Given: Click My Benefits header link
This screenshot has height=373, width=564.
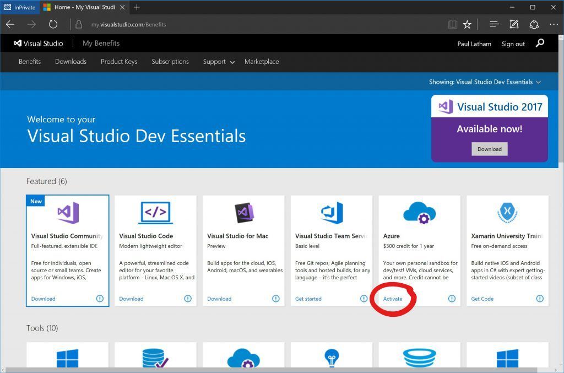Looking at the screenshot, I should 101,43.
